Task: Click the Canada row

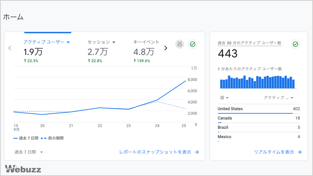Action: click(259, 118)
